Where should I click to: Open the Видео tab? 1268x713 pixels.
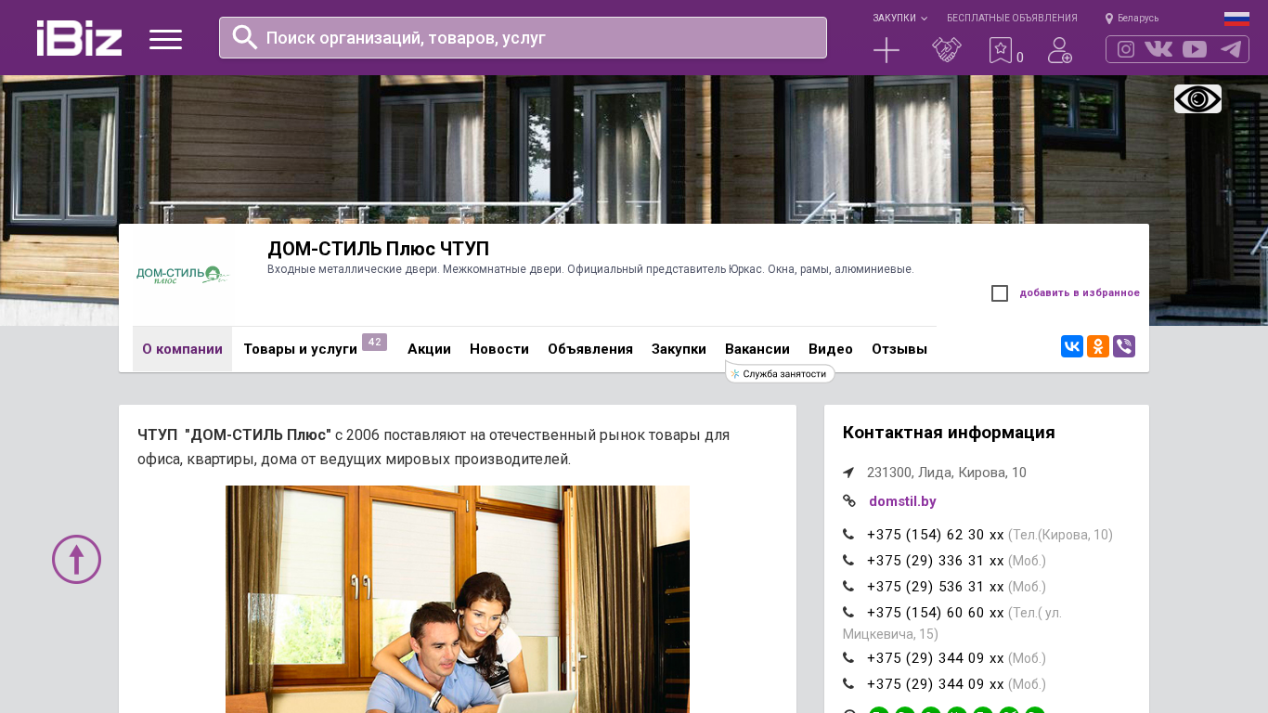[831, 349]
